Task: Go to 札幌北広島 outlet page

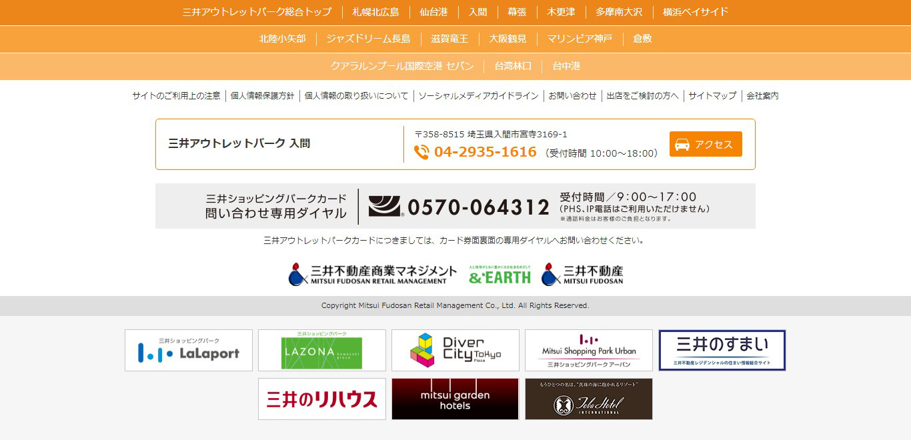Action: [375, 12]
